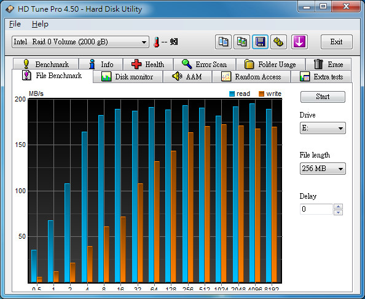
Task: Click the copy text to clipboard icon
Action: [223, 42]
